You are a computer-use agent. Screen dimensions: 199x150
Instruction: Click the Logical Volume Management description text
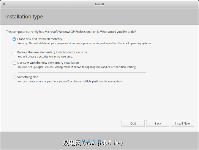pyautogui.click(x=77, y=67)
